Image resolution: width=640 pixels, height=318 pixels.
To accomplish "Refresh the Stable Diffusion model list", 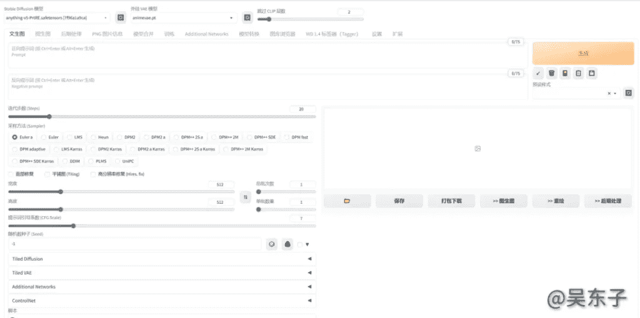I will (121, 18).
